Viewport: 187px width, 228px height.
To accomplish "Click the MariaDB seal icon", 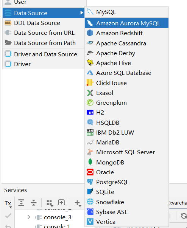I will pos(90,142).
